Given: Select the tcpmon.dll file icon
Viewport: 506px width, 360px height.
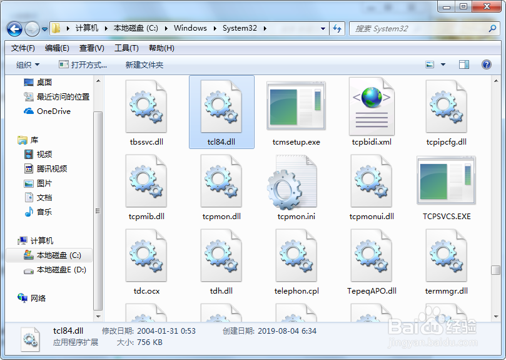Looking at the screenshot, I should (221, 181).
